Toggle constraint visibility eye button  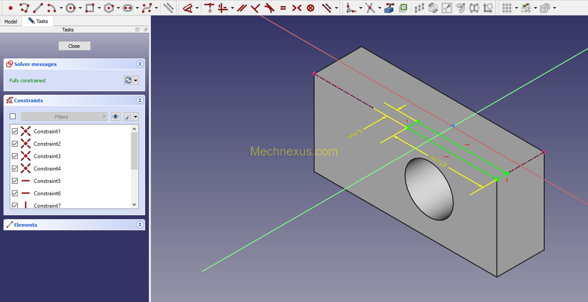115,116
